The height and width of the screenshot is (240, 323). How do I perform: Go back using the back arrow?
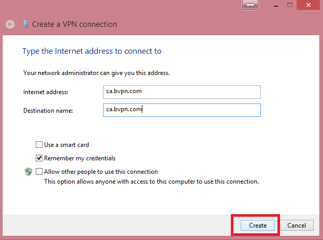coord(10,24)
